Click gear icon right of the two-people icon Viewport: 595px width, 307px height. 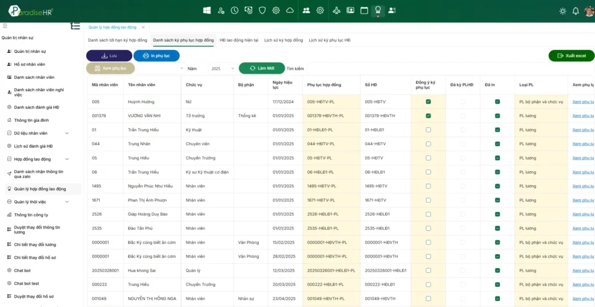320,10
